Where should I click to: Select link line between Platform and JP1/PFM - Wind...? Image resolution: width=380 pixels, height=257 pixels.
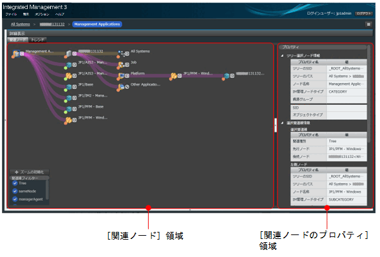pos(149,76)
